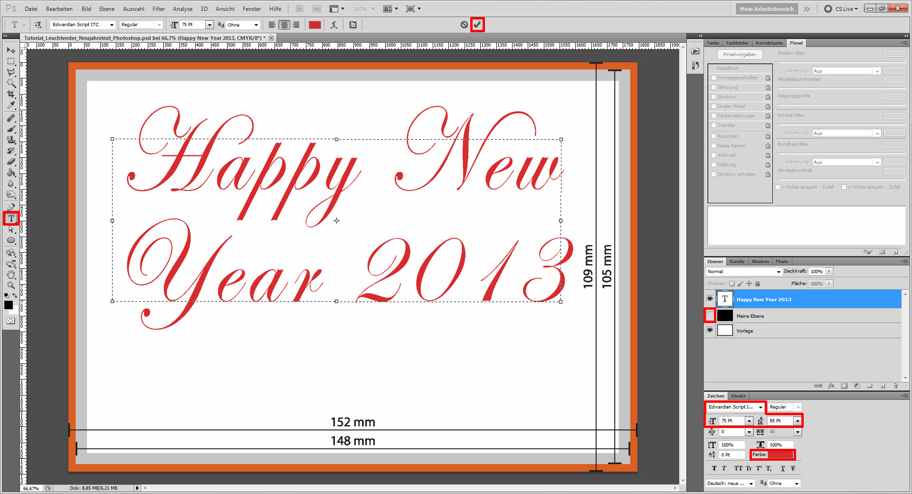Select the Move tool
Viewport: 912px width, 494px height.
pyautogui.click(x=10, y=50)
